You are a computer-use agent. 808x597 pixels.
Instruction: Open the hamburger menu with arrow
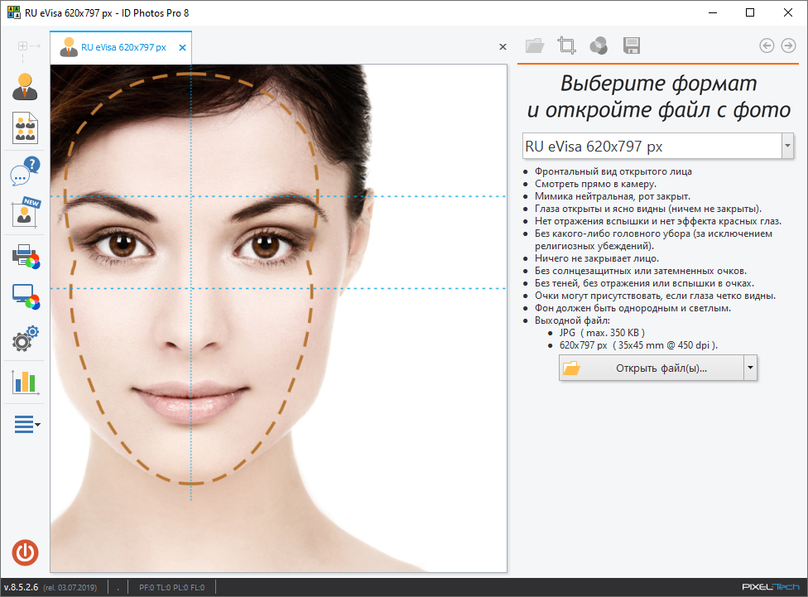point(27,424)
